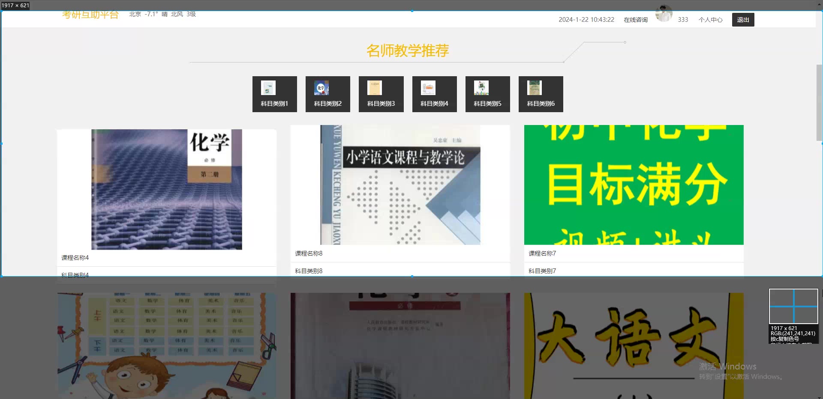Open the 科目类别6 category tile
This screenshot has width=823, height=399.
coord(541,94)
